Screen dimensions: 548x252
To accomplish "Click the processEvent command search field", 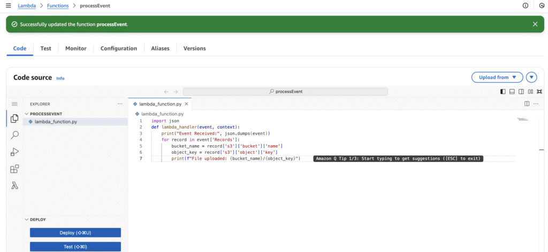I will pos(285,92).
